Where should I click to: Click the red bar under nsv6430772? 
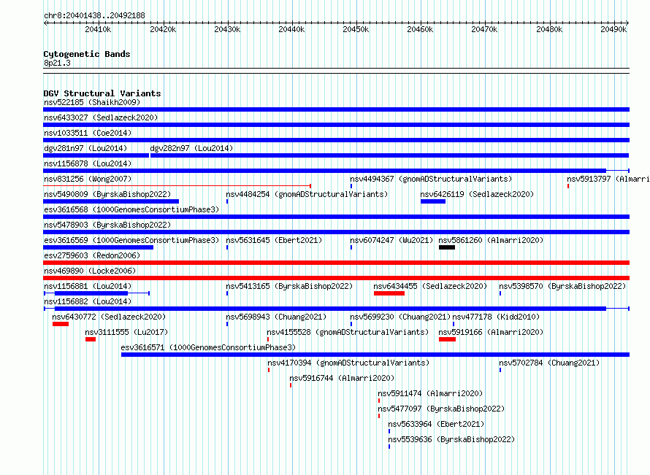[61, 324]
